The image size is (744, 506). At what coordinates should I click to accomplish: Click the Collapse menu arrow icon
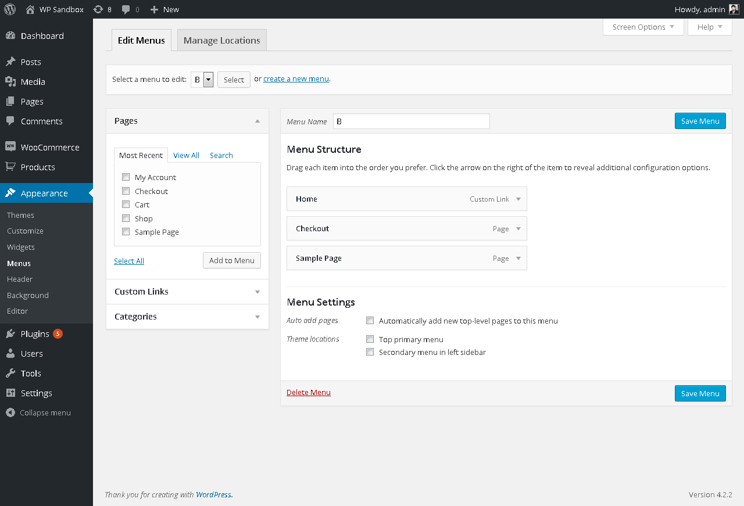coord(10,412)
